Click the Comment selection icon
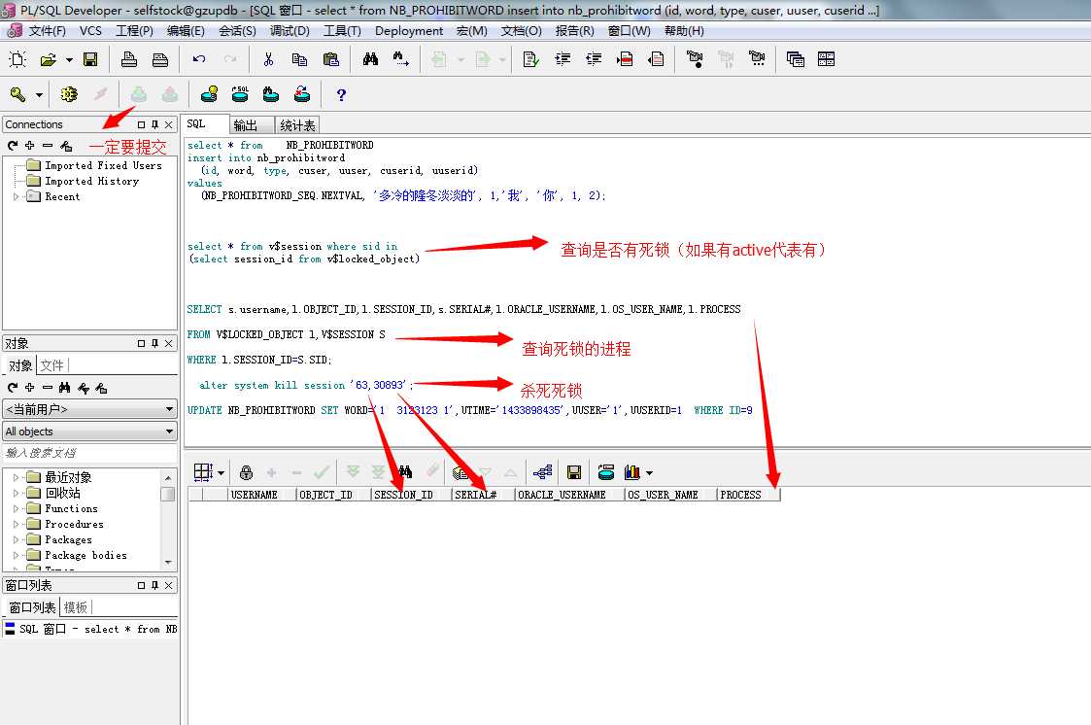The image size is (1091, 725). coord(625,59)
